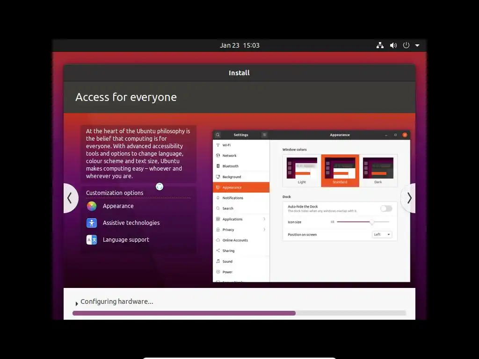Click the Language support translate icon

[92, 240]
